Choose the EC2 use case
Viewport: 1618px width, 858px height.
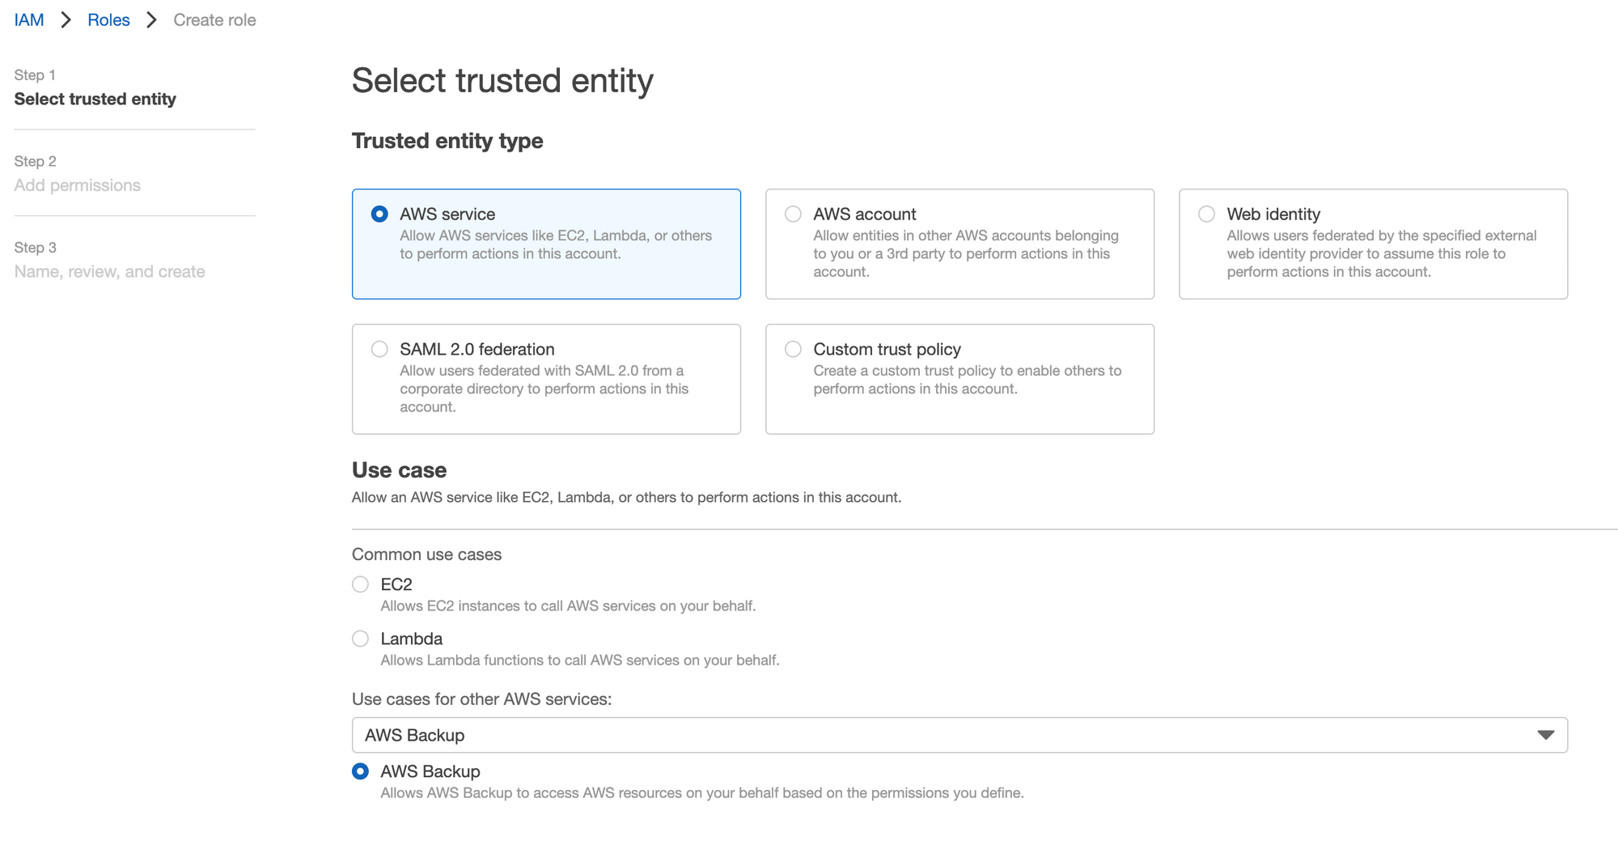point(361,584)
